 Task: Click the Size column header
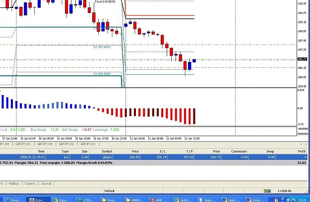click(84, 151)
